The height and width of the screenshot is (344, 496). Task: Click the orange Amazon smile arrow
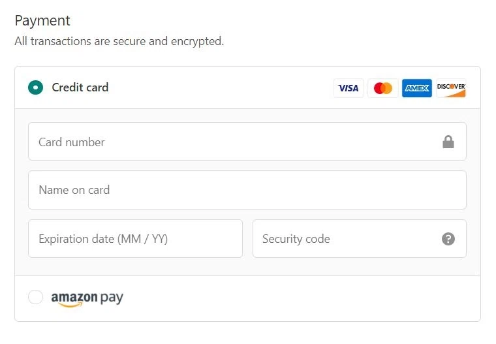(67, 304)
